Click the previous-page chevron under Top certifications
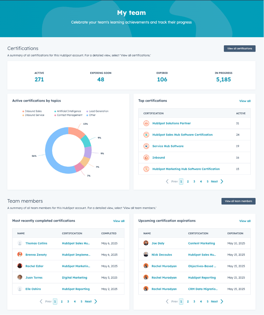This screenshot has height=315, width=264. (x=167, y=181)
